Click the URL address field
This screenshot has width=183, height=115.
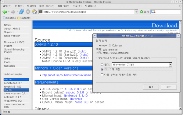[x=87, y=12]
